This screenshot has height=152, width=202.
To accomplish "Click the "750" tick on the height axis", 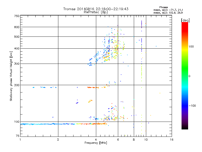I will click(x=17, y=16).
